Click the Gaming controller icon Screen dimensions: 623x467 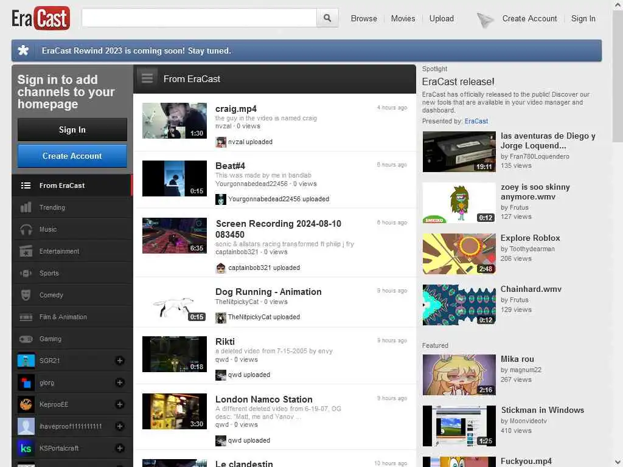click(x=26, y=339)
